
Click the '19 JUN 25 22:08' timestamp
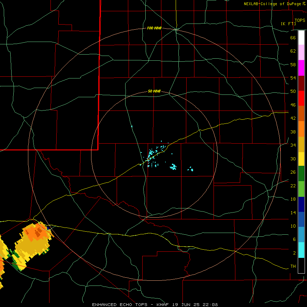[x=195, y=305]
